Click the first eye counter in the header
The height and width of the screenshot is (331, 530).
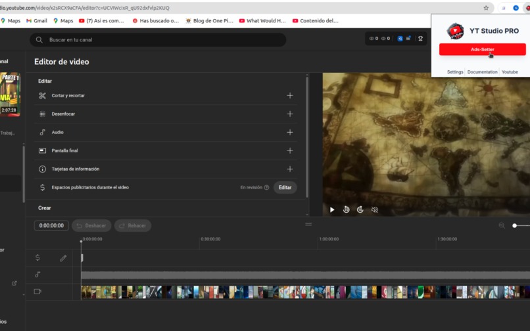(374, 39)
